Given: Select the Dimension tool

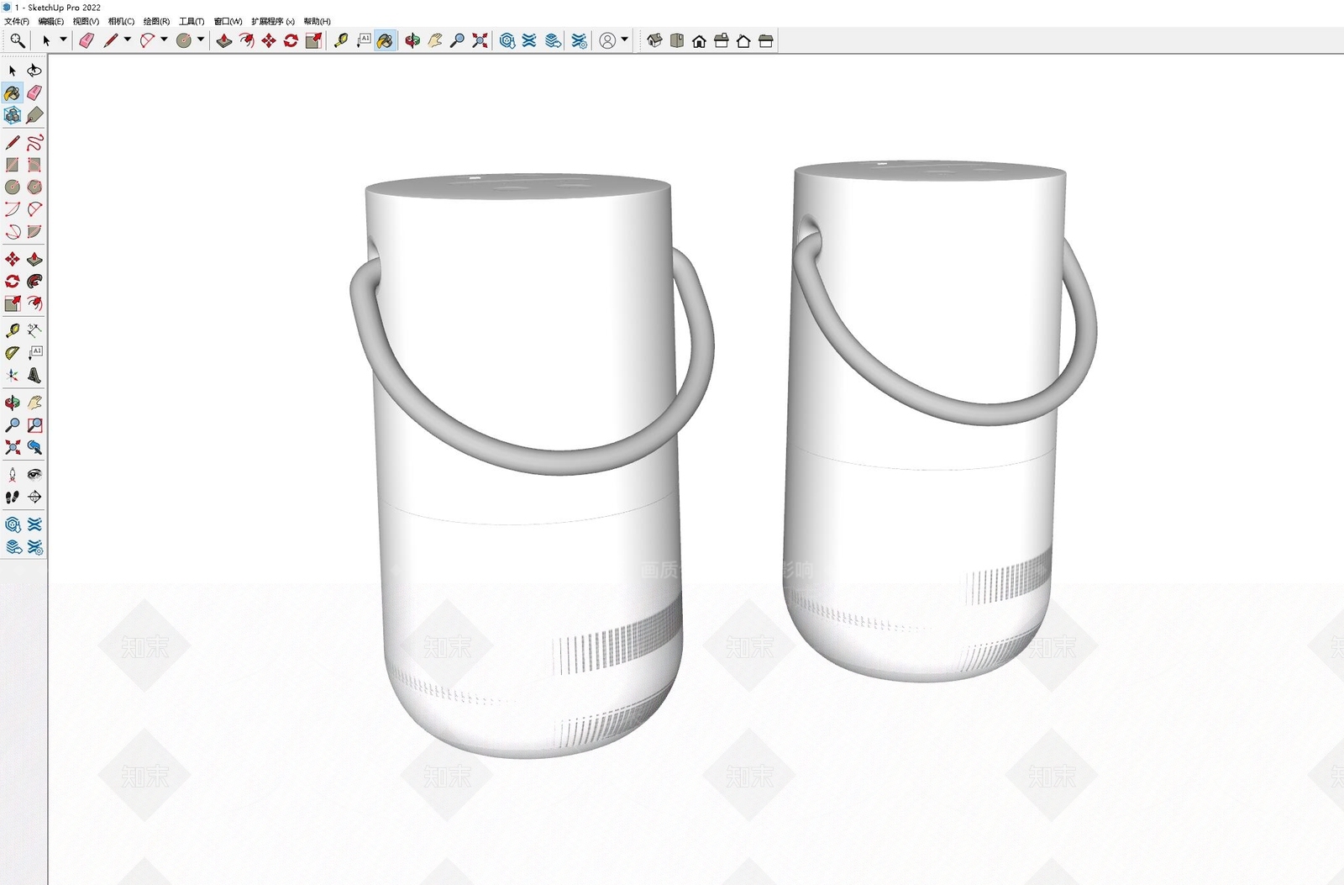Looking at the screenshot, I should (x=34, y=330).
